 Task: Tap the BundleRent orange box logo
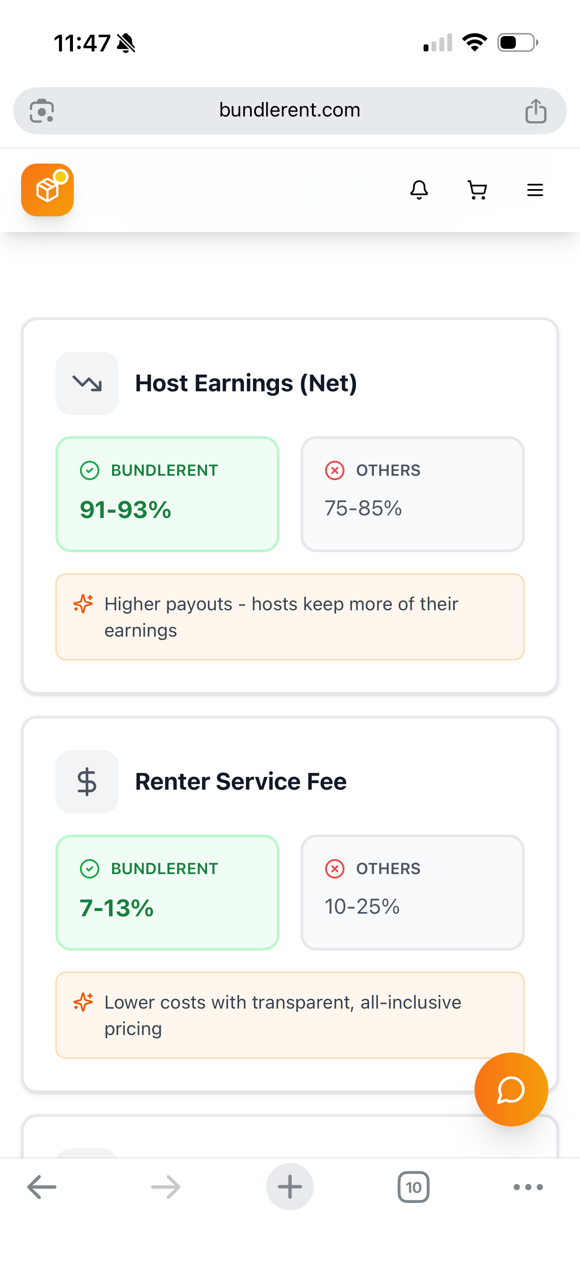(47, 190)
